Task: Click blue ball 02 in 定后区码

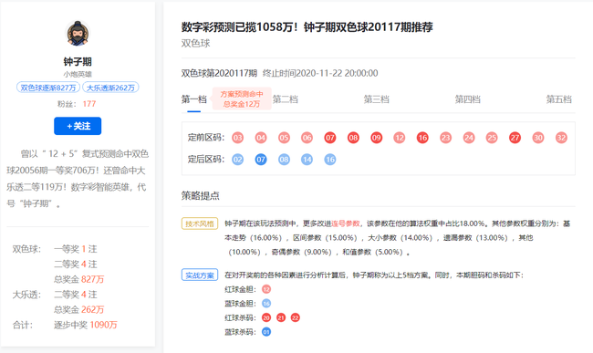Action: point(237,160)
